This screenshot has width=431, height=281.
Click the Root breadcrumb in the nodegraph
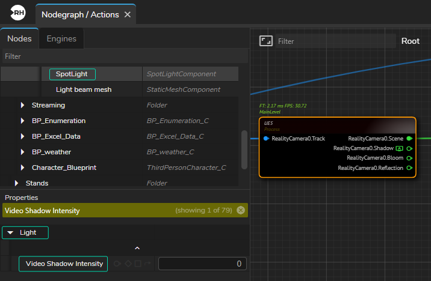[x=410, y=41]
